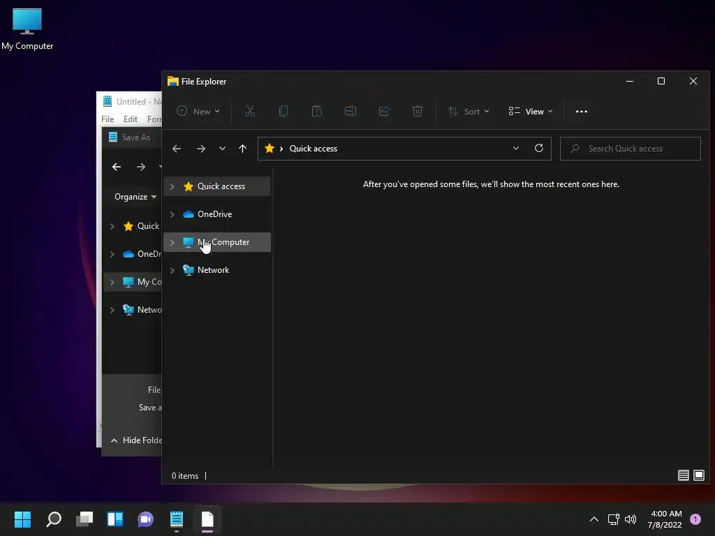Viewport: 715px width, 536px height.
Task: Open Organize dropdown in Save As dialog
Action: coord(135,197)
